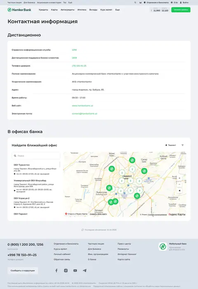Open footer Карта сайта link

[124, 259]
